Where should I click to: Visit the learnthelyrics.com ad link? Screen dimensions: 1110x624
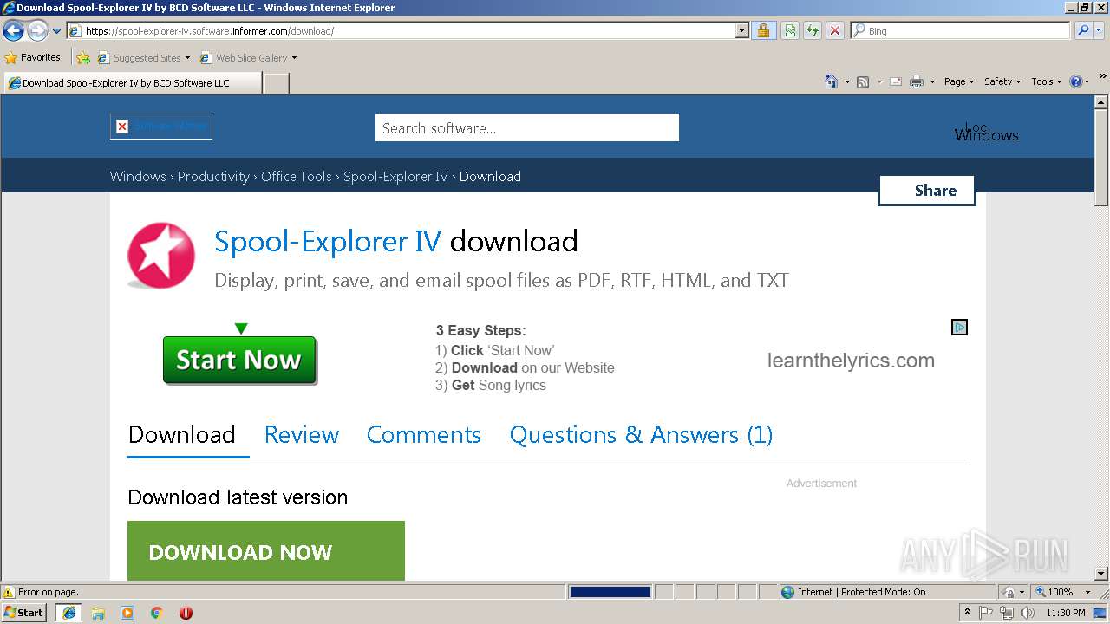point(851,361)
